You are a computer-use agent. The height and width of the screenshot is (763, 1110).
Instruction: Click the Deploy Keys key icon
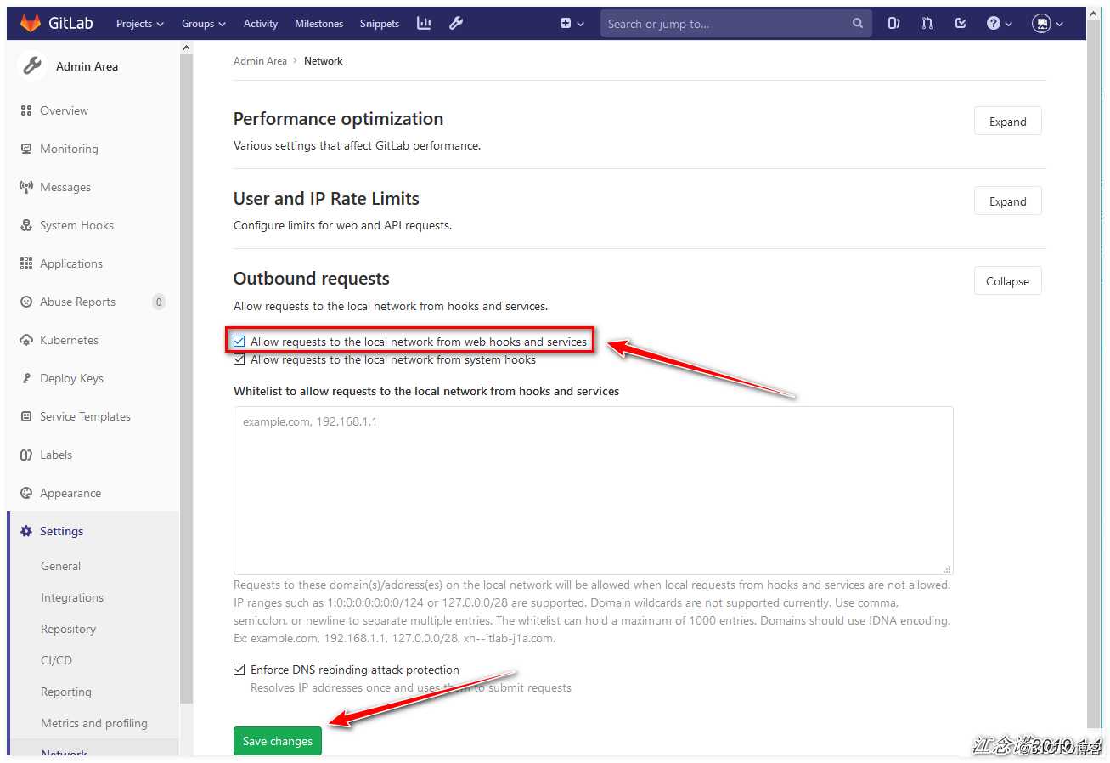[25, 378]
